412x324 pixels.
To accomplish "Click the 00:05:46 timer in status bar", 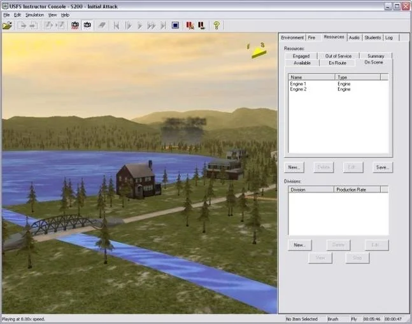I will 372,319.
